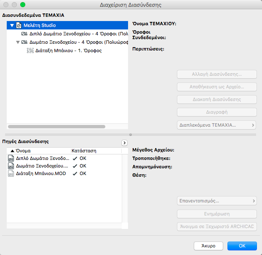Click the Διαγραφή button
262x255 pixels.
coord(217,112)
